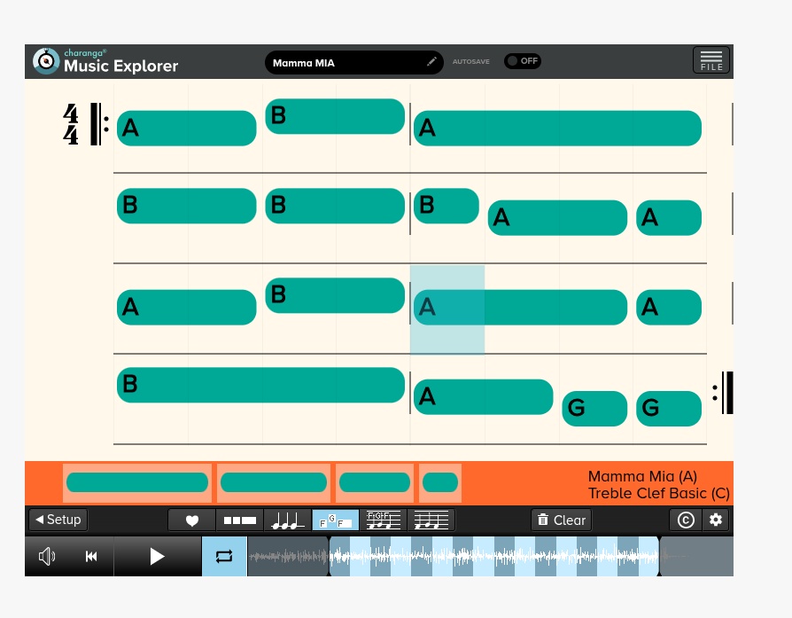Toggle loop playback
Viewport: 792px width, 618px height.
click(224, 556)
